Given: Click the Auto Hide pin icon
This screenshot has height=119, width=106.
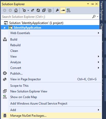Looking at the screenshot, I should (92, 4).
